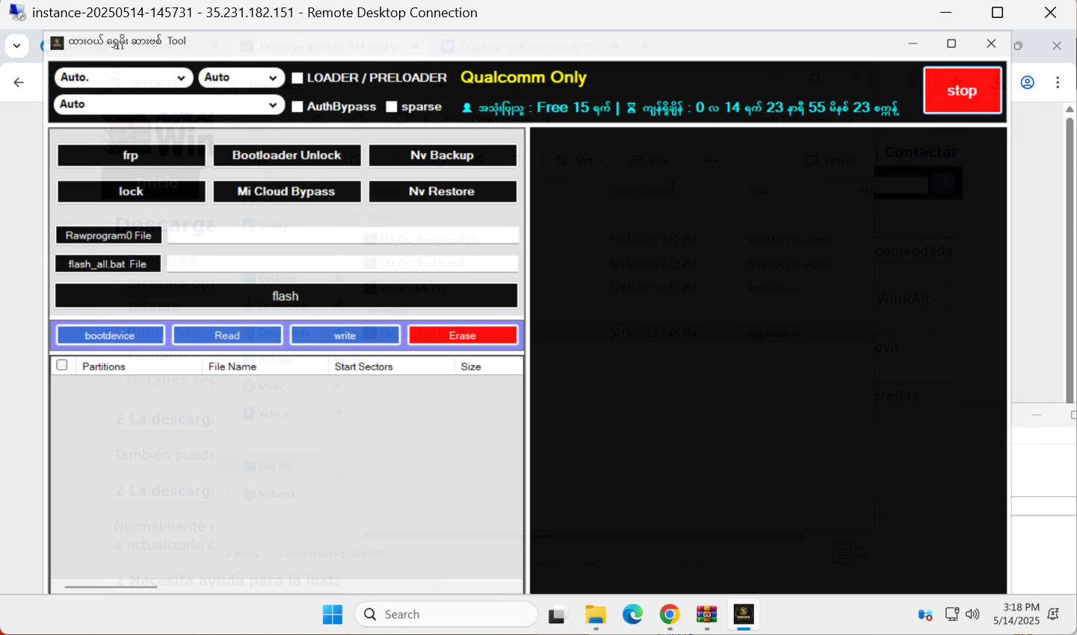Screen dimensions: 1077x635
Task: Expand the wide Auto combo box
Action: 169,105
